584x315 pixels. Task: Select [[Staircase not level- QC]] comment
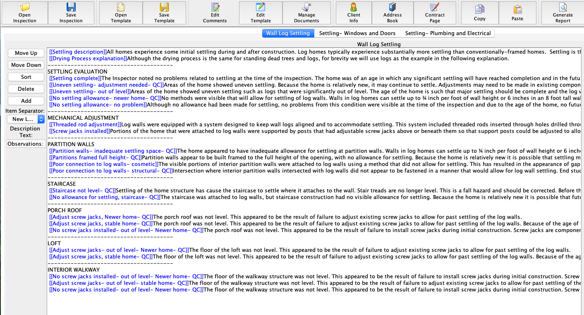[82, 190]
